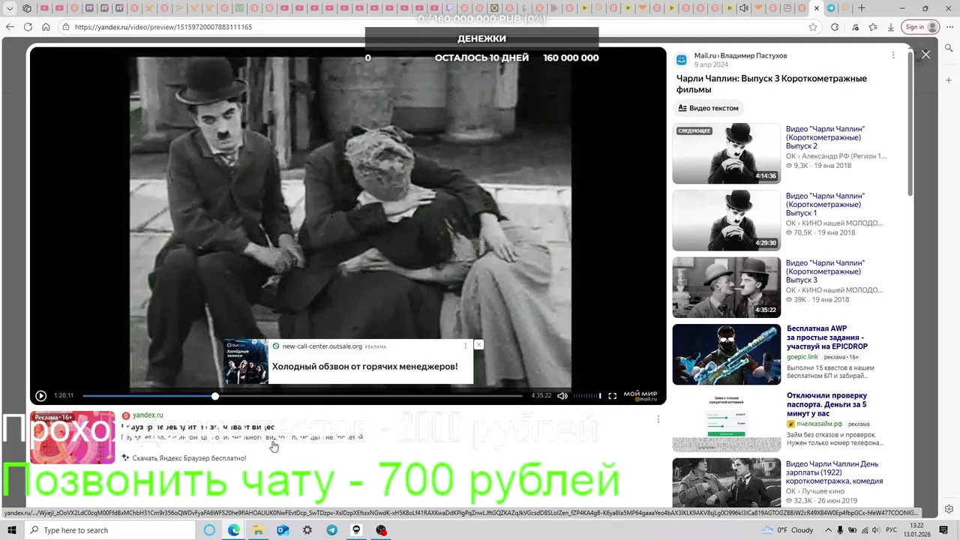Viewport: 960px width, 540px height.
Task: Open browser extensions puzzle icon
Action: pyautogui.click(x=835, y=27)
